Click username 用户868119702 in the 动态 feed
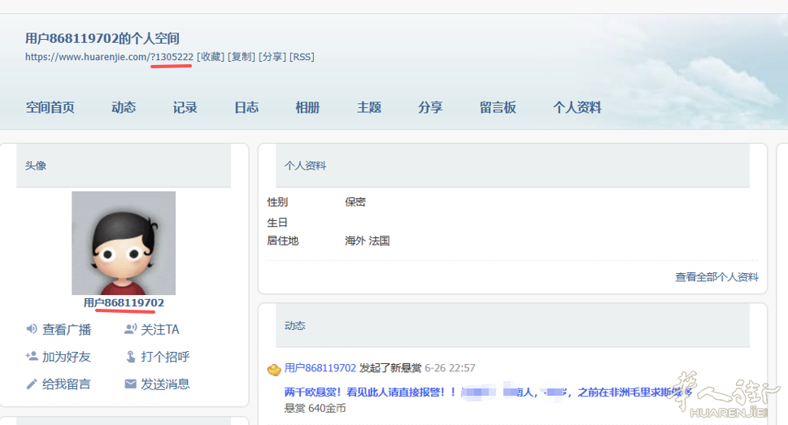 (320, 368)
